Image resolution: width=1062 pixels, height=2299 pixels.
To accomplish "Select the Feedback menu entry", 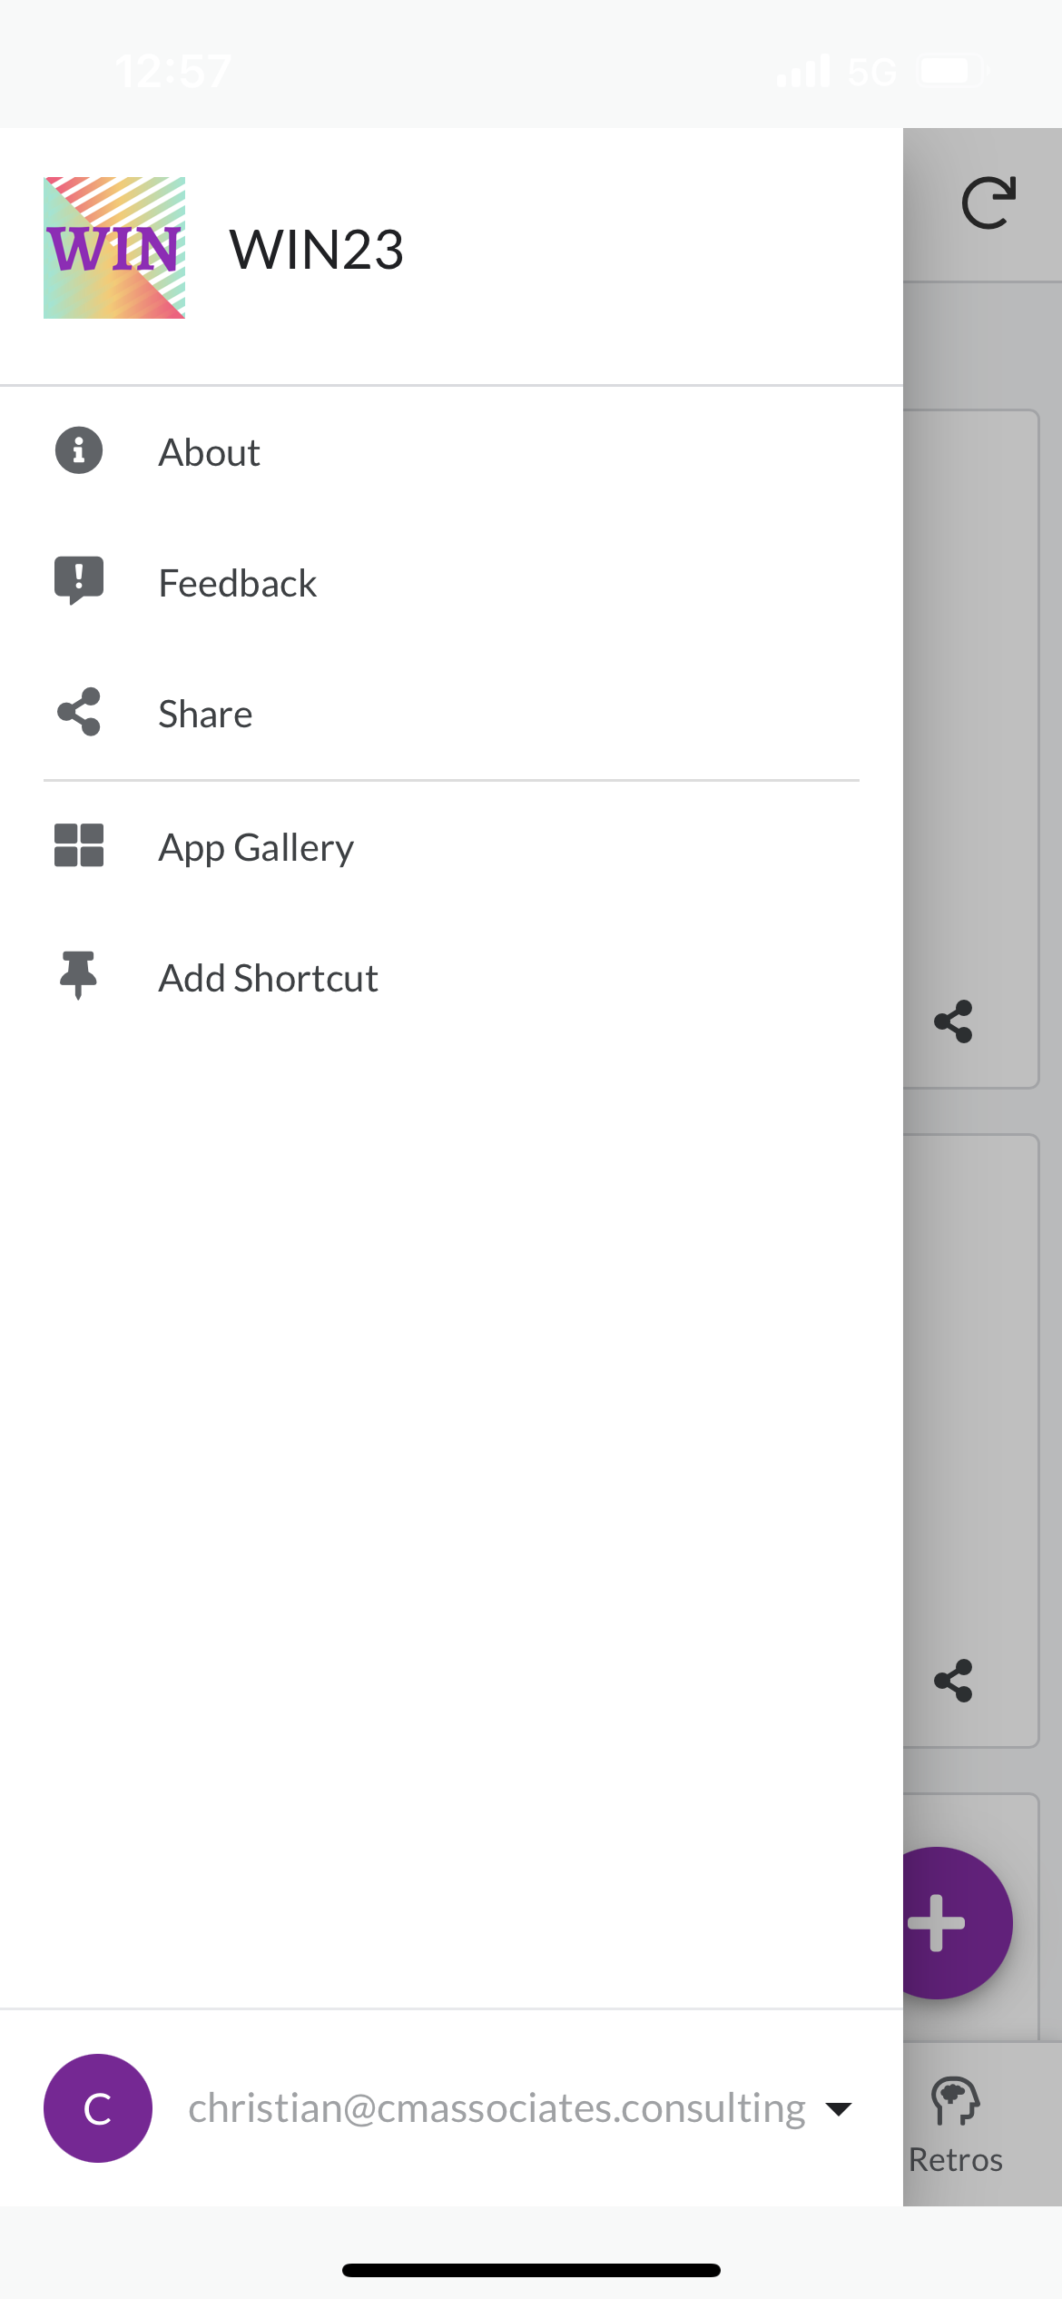I will click(238, 584).
